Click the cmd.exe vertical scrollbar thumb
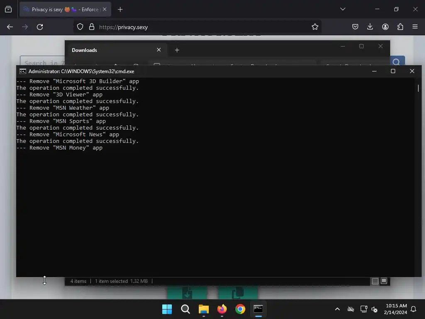425x319 pixels. click(418, 88)
